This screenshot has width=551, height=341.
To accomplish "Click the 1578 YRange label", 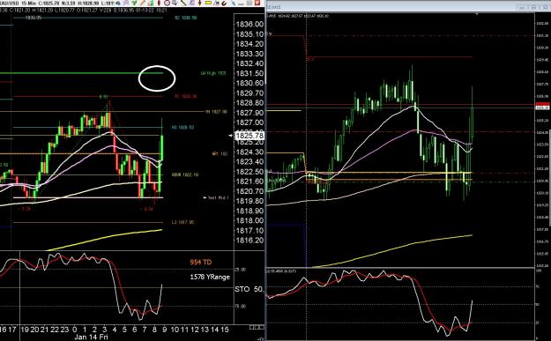I will coord(210,277).
